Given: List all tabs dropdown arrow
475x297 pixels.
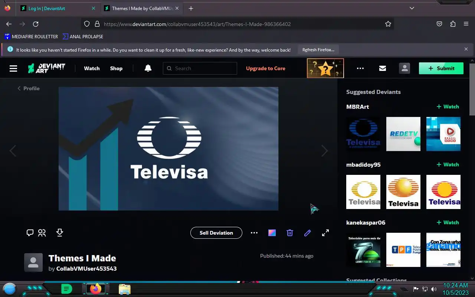Looking at the screenshot, I should click(x=412, y=8).
